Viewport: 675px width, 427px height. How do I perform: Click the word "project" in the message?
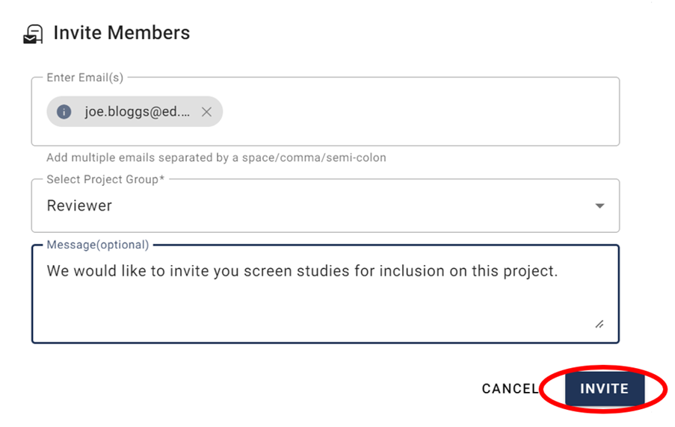tap(528, 271)
